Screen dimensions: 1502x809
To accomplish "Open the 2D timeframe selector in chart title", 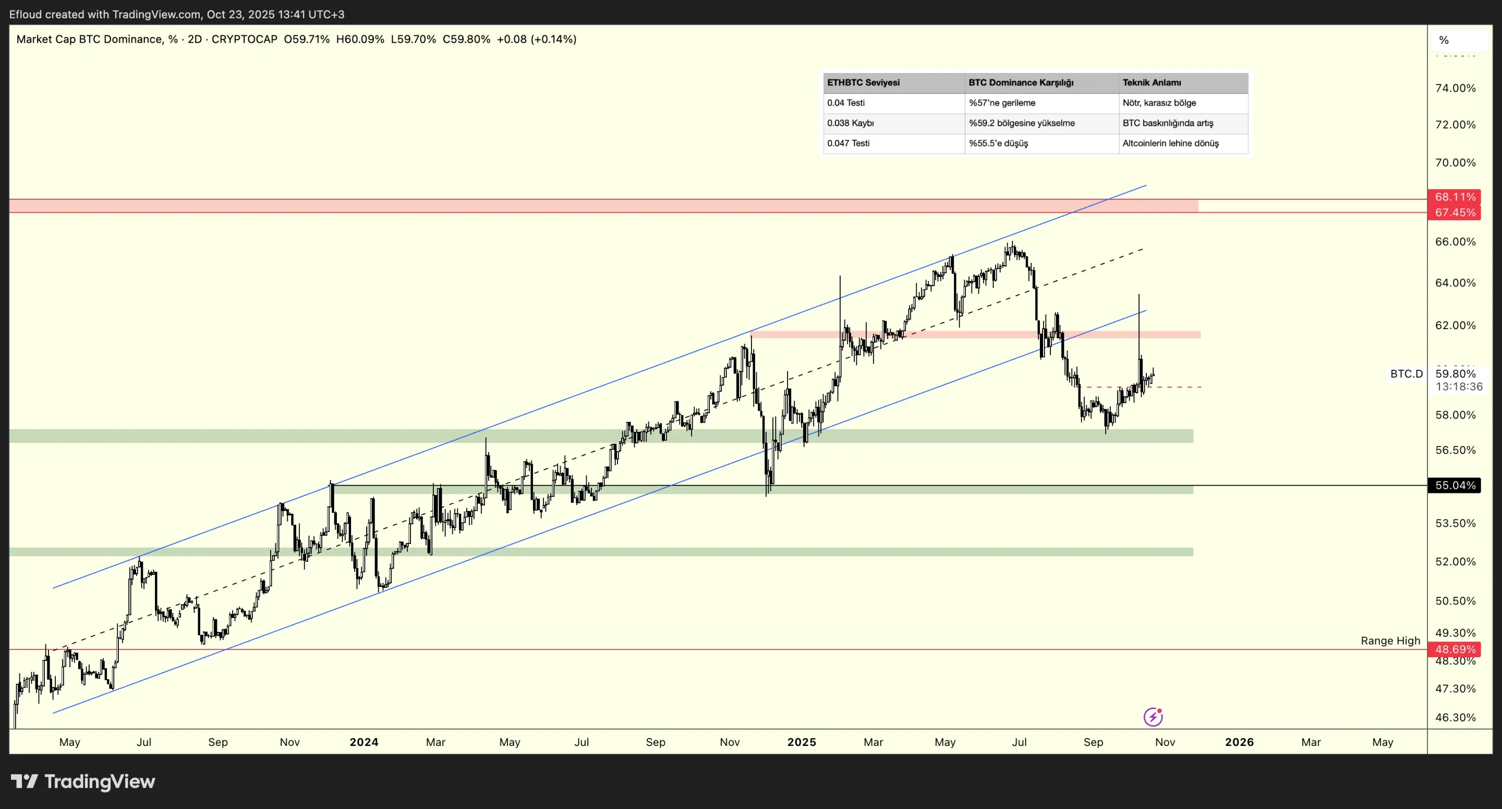I will click(195, 39).
